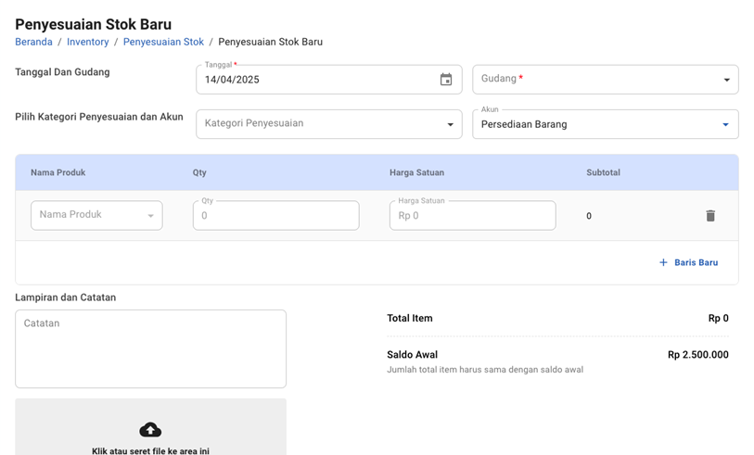Click the Subtotal column header
The height and width of the screenshot is (455, 754).
pos(603,172)
